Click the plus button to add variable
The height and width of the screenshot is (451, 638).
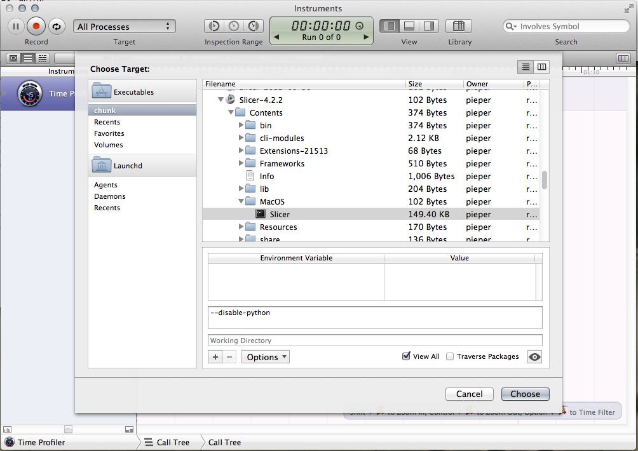pyautogui.click(x=215, y=357)
